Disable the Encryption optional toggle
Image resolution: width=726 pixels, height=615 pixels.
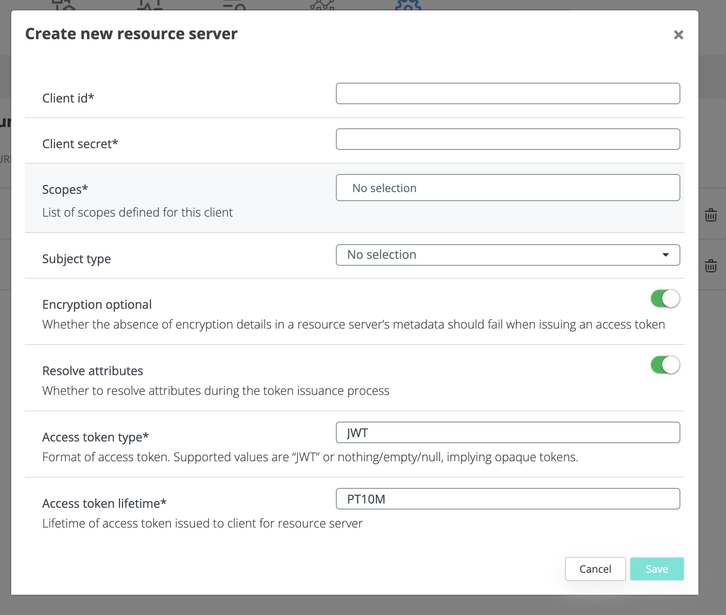[x=665, y=298]
